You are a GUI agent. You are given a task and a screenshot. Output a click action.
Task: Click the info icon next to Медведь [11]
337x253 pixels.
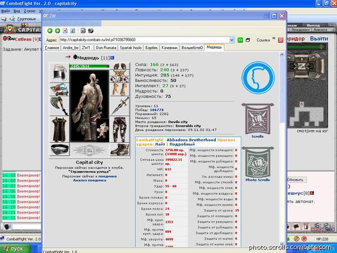(x=112, y=58)
